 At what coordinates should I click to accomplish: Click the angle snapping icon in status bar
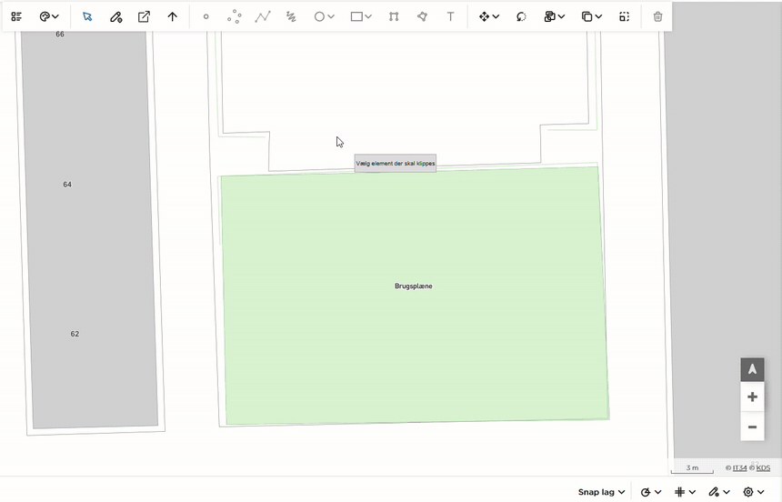click(646, 492)
